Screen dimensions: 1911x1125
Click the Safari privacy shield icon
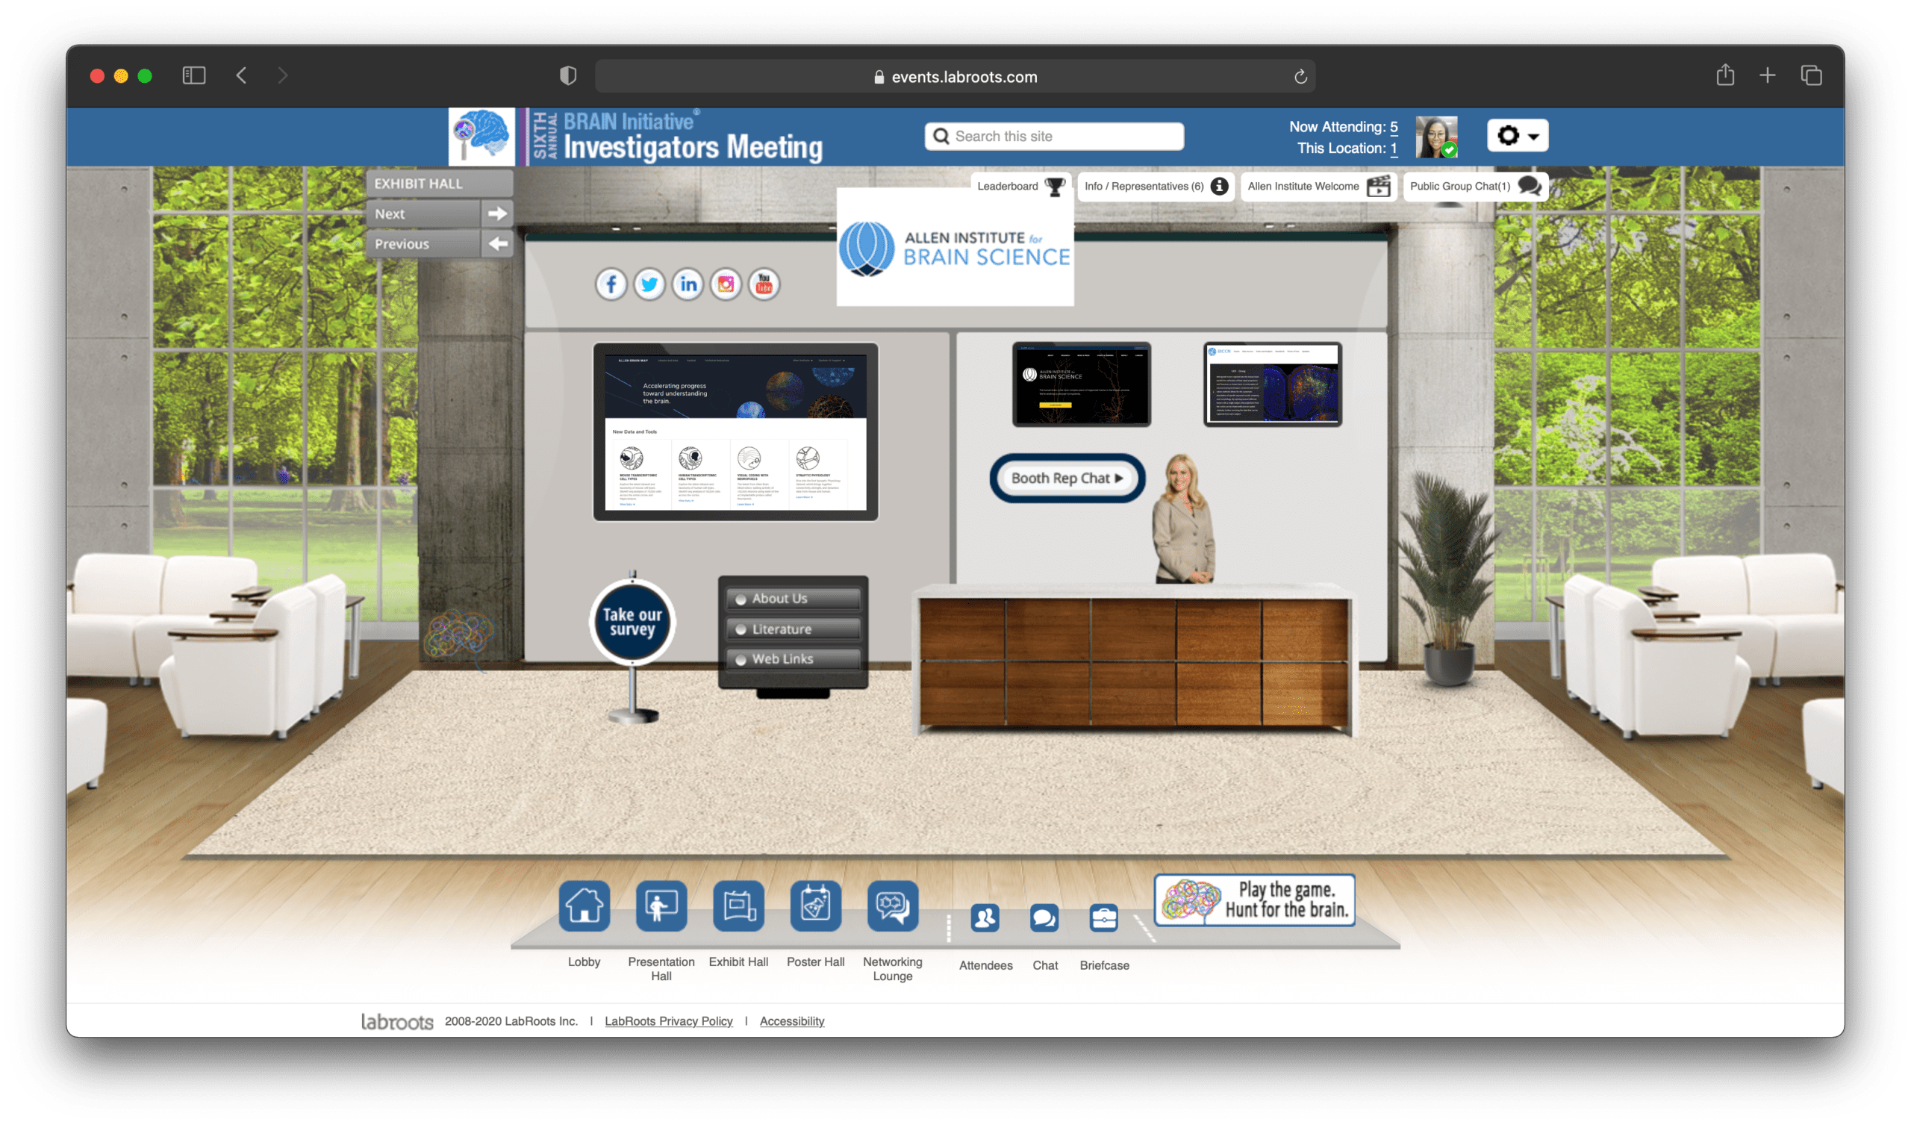[568, 76]
